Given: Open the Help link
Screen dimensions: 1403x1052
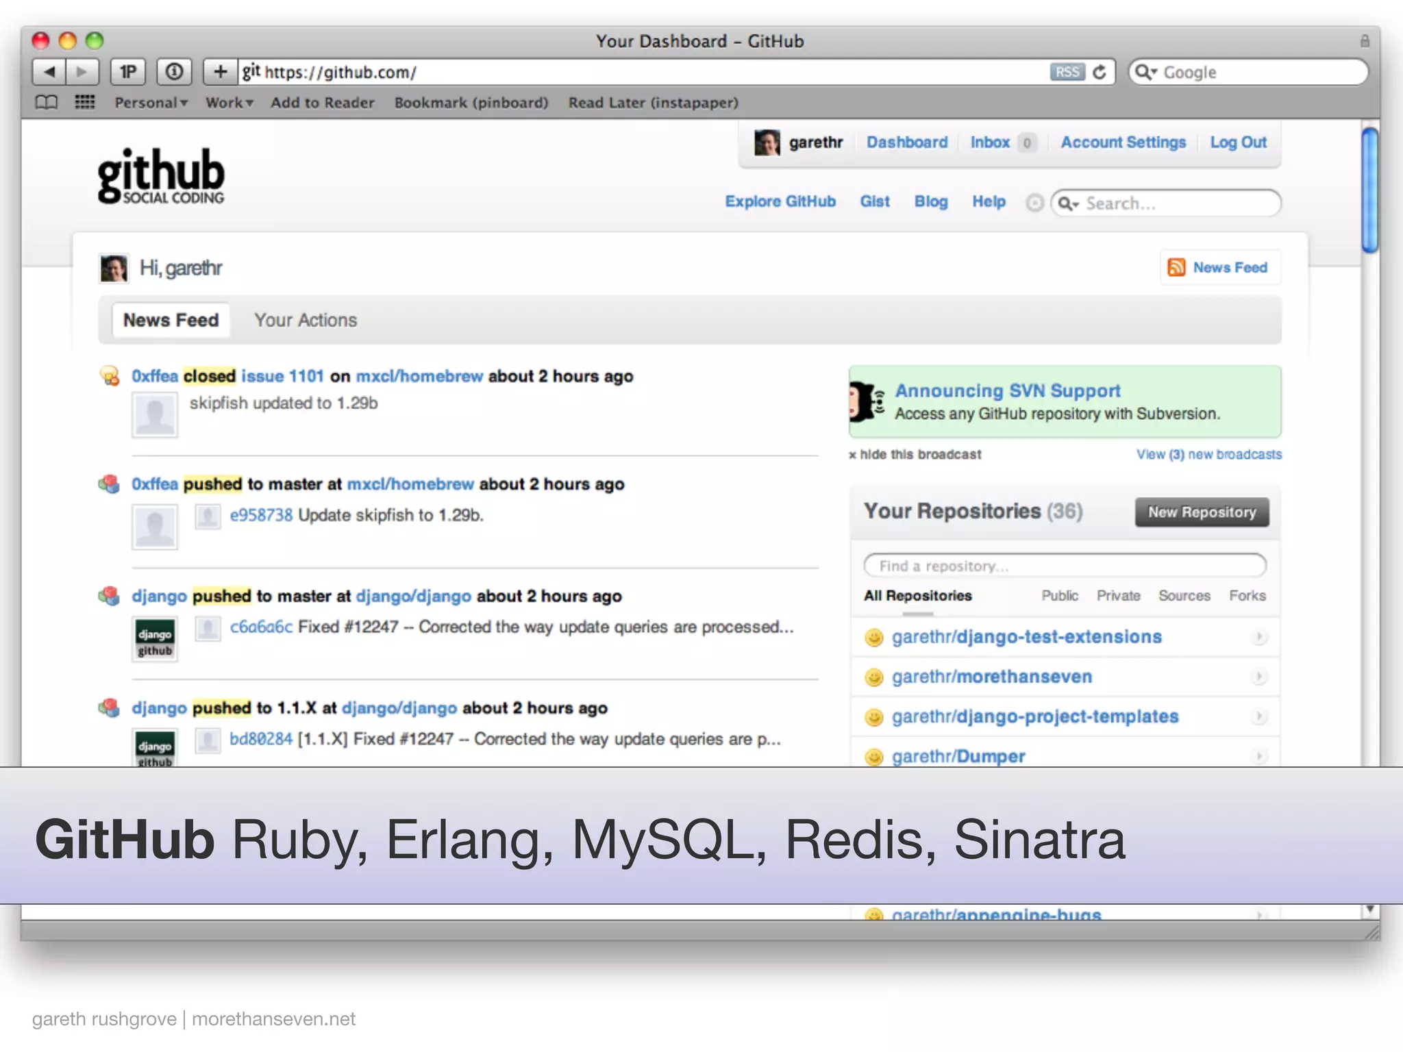Looking at the screenshot, I should (989, 201).
